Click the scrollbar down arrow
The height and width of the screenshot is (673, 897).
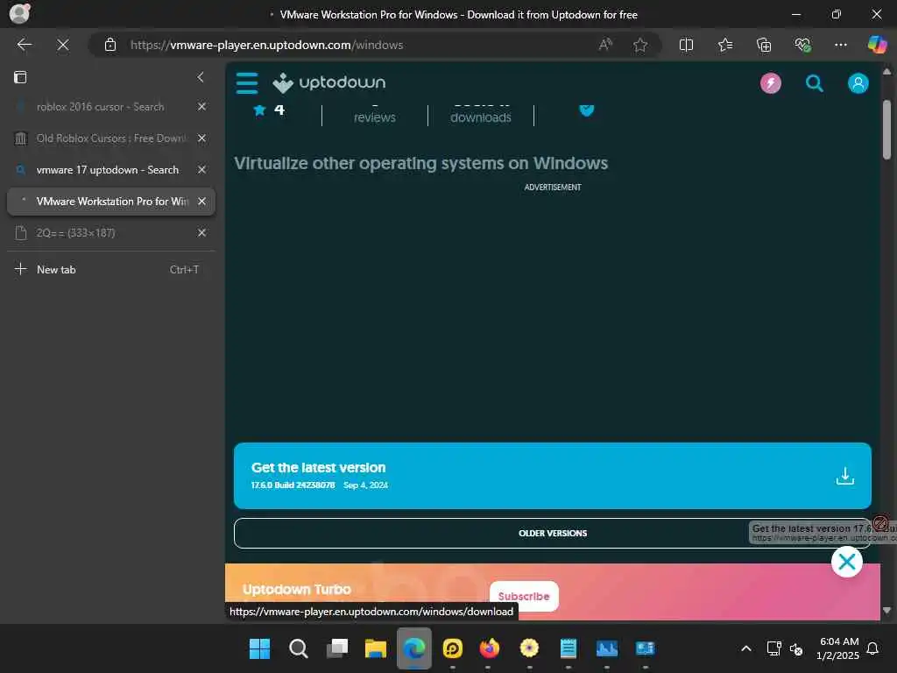tap(886, 611)
